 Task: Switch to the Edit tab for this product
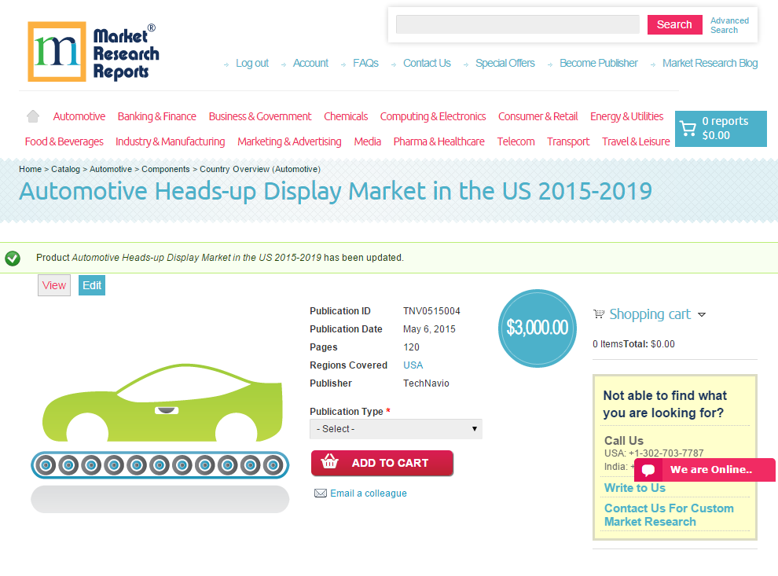tap(91, 285)
